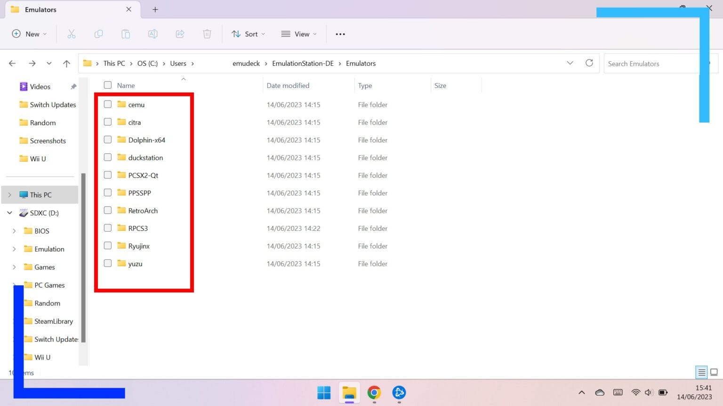Image resolution: width=723 pixels, height=406 pixels.
Task: Open the Sort dropdown menu
Action: (248, 34)
